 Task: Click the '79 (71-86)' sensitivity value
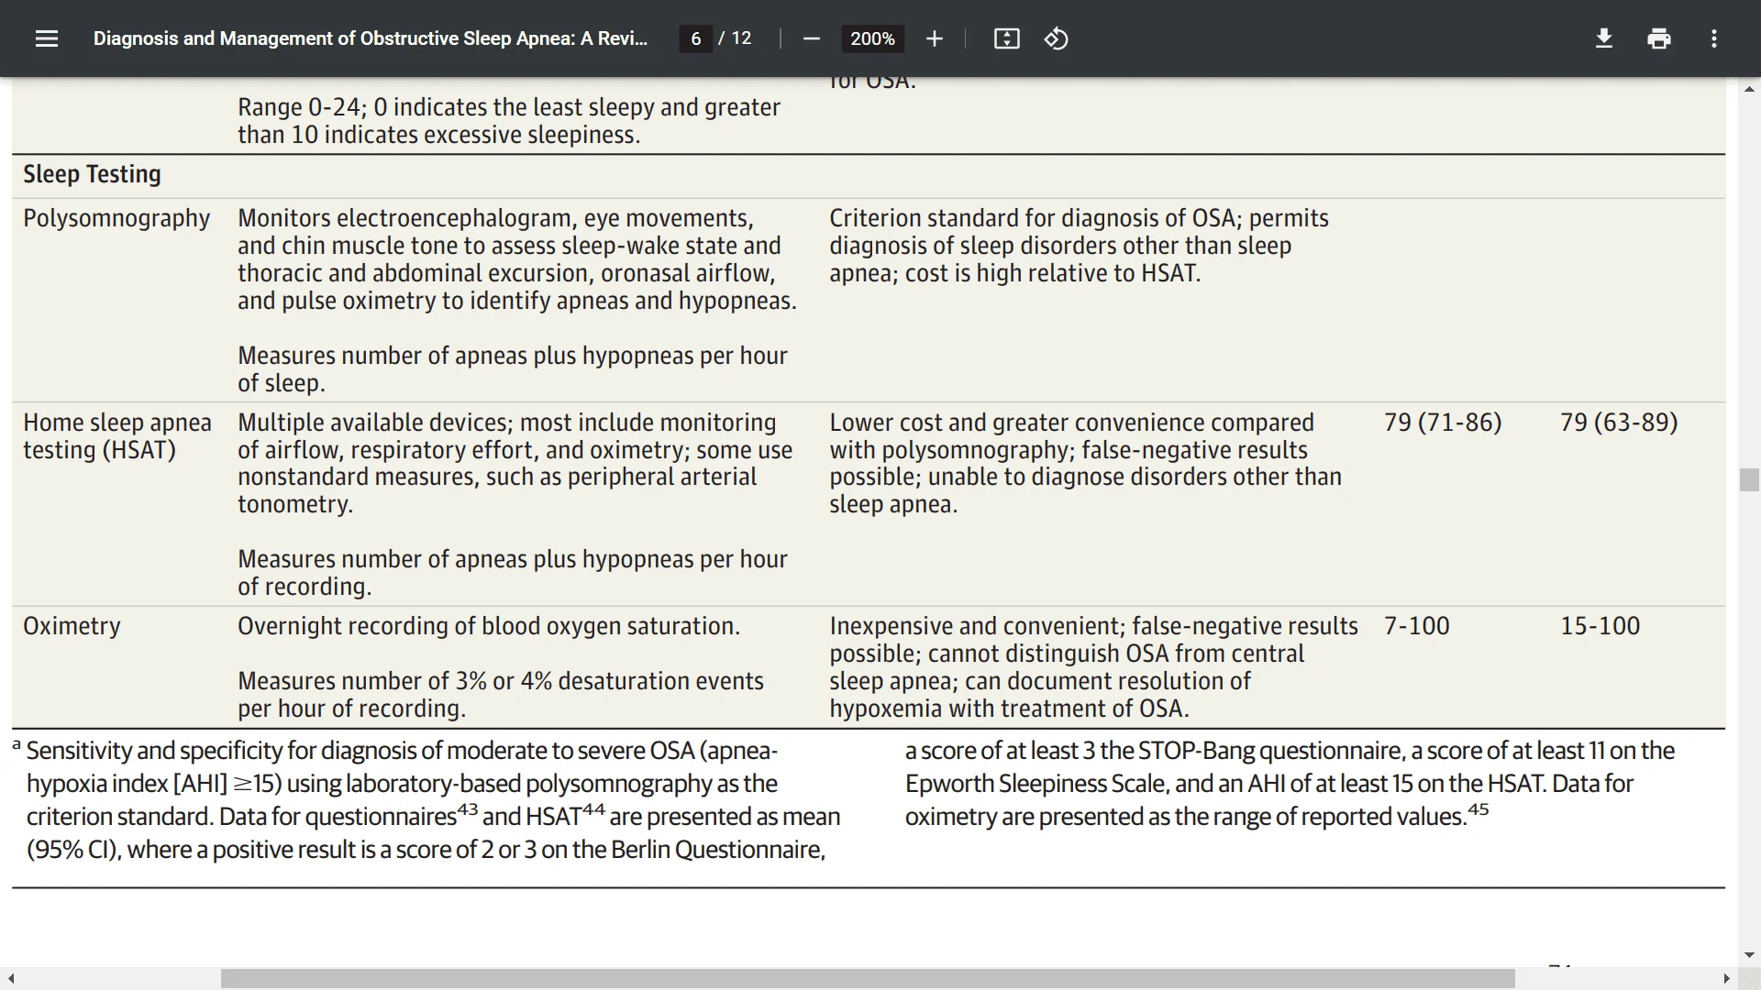tap(1443, 423)
